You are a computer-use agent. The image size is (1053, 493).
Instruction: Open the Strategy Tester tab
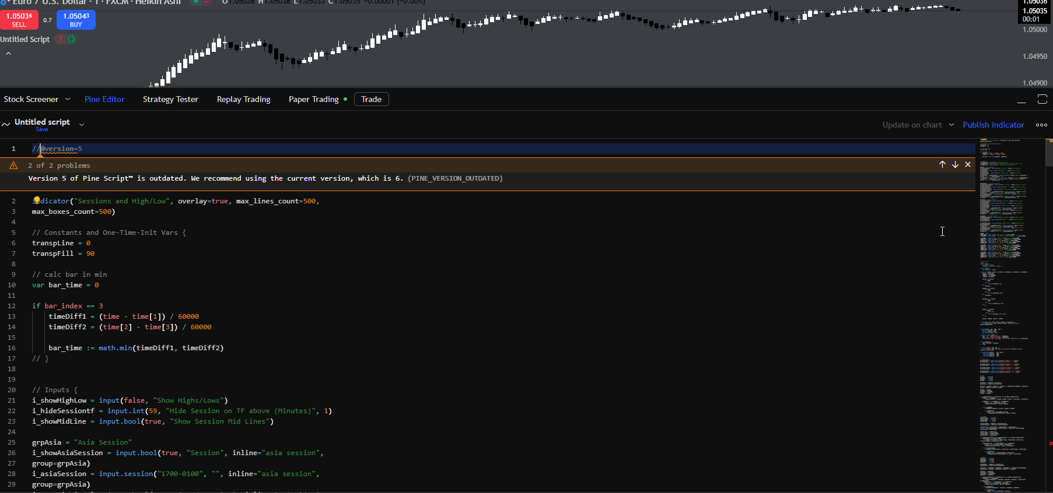click(170, 100)
